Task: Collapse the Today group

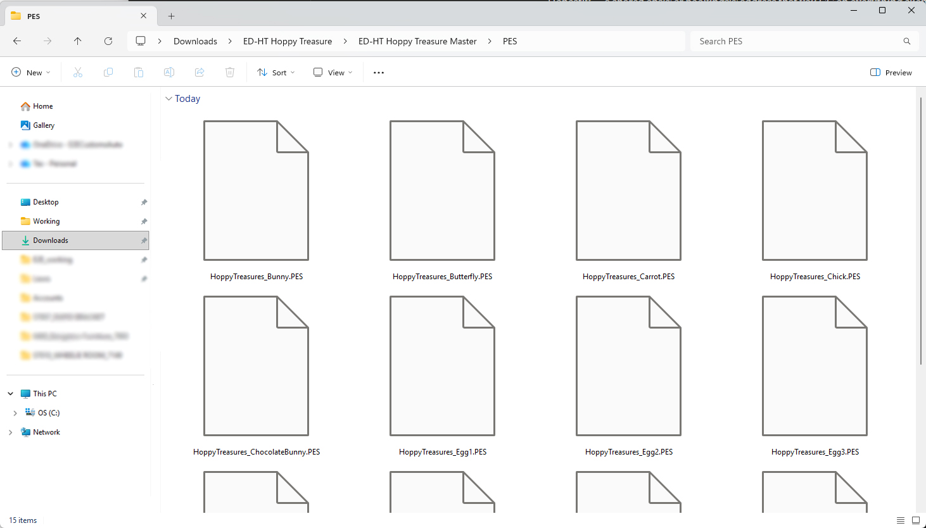Action: point(168,98)
